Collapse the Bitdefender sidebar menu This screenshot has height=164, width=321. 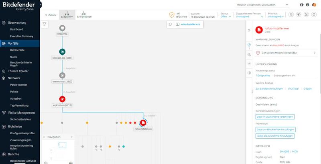[x=41, y=4]
